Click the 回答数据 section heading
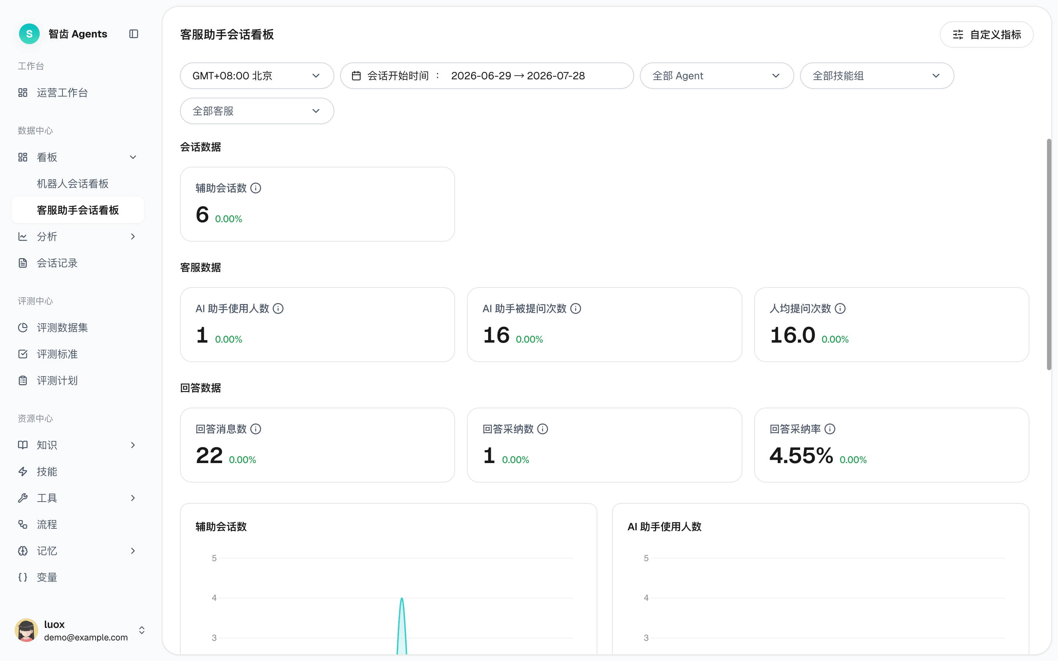 (201, 388)
